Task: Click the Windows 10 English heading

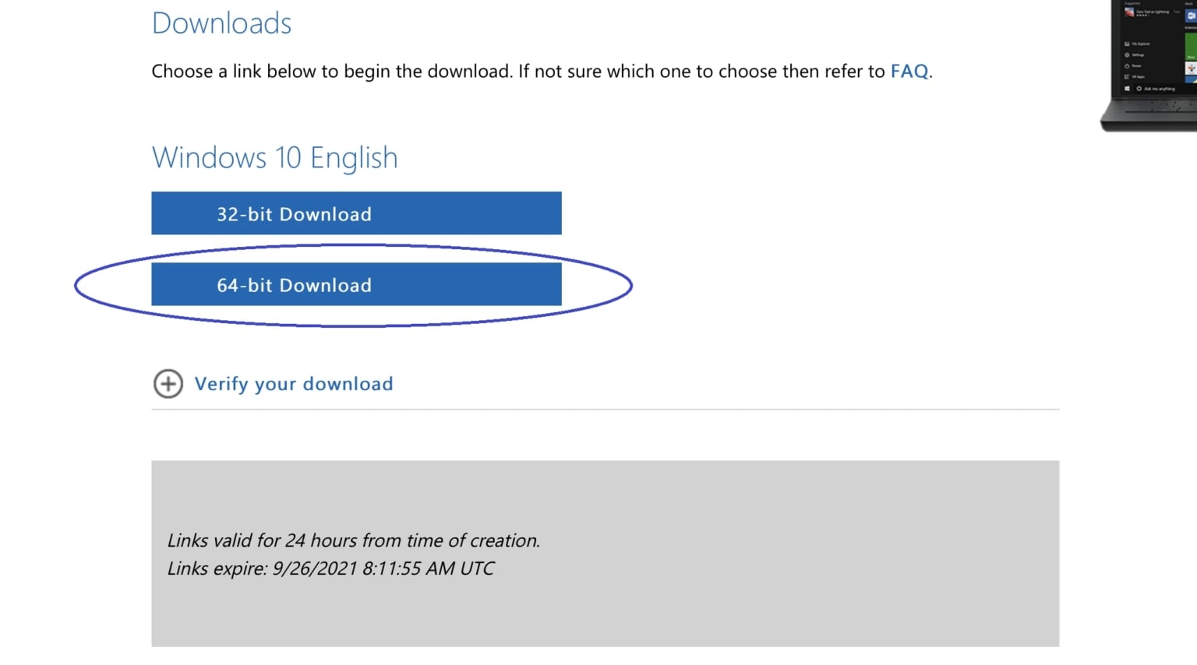Action: pos(274,158)
